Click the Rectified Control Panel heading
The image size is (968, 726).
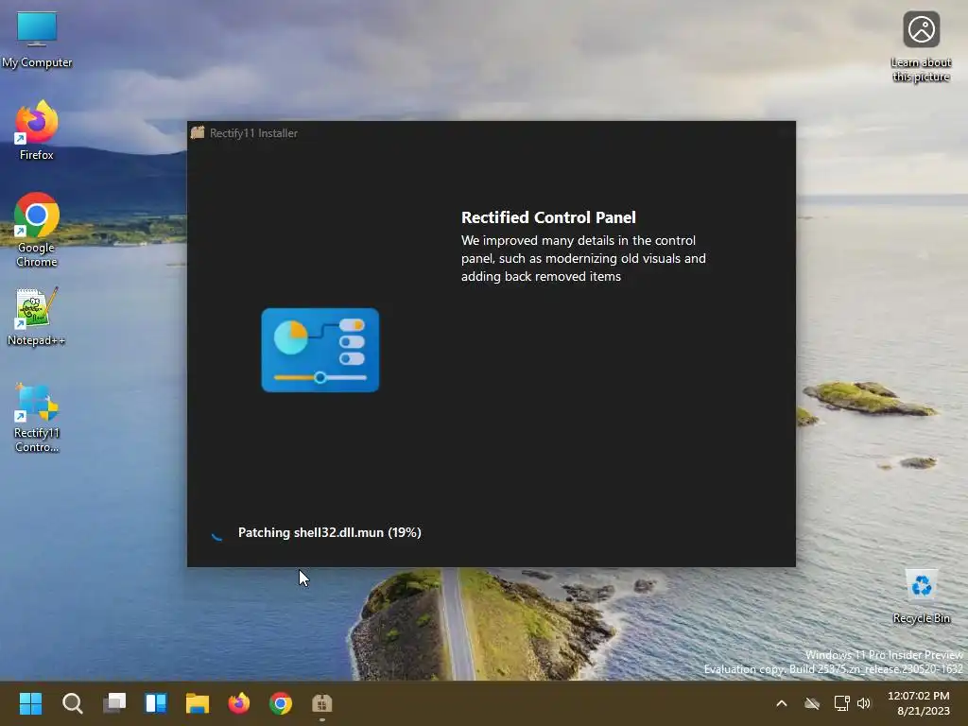(x=548, y=217)
